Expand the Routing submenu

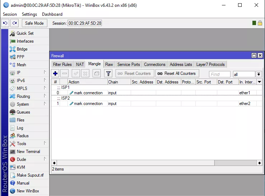(45, 96)
